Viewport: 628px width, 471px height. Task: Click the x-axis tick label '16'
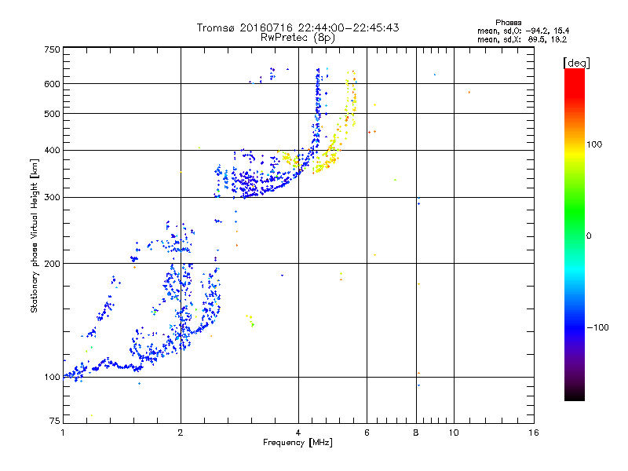tap(534, 433)
